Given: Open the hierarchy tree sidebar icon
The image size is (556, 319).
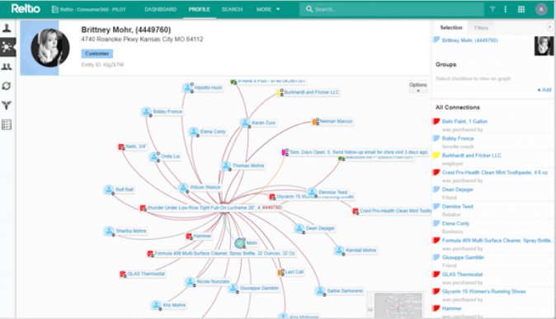Looking at the screenshot, I should pos(7,105).
